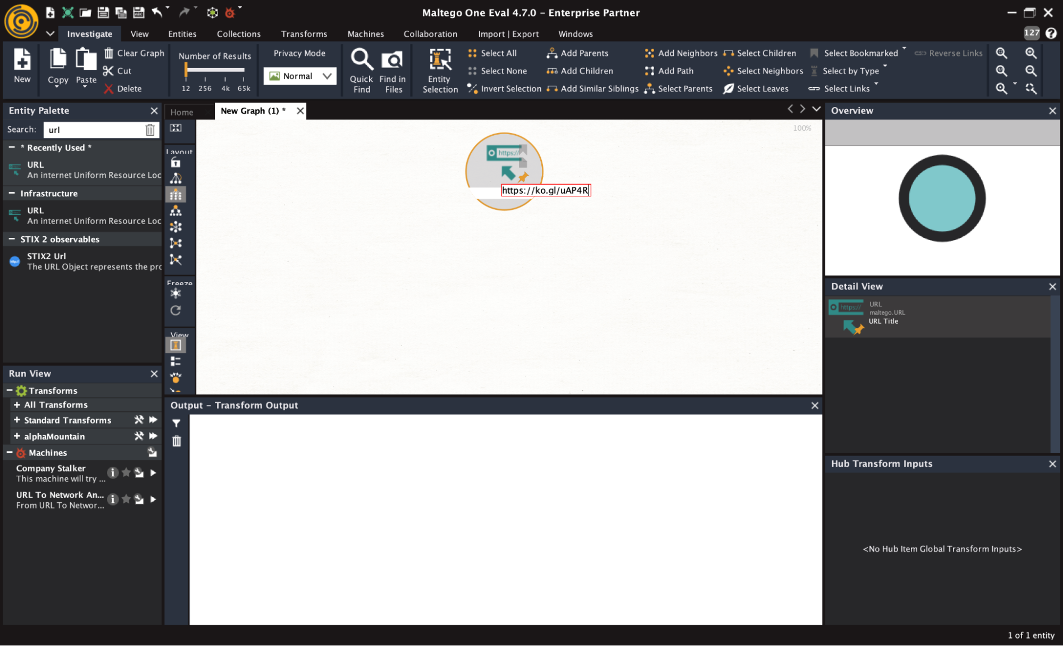This screenshot has height=646, width=1063.
Task: Click the undo arrow icon
Action: click(x=157, y=12)
